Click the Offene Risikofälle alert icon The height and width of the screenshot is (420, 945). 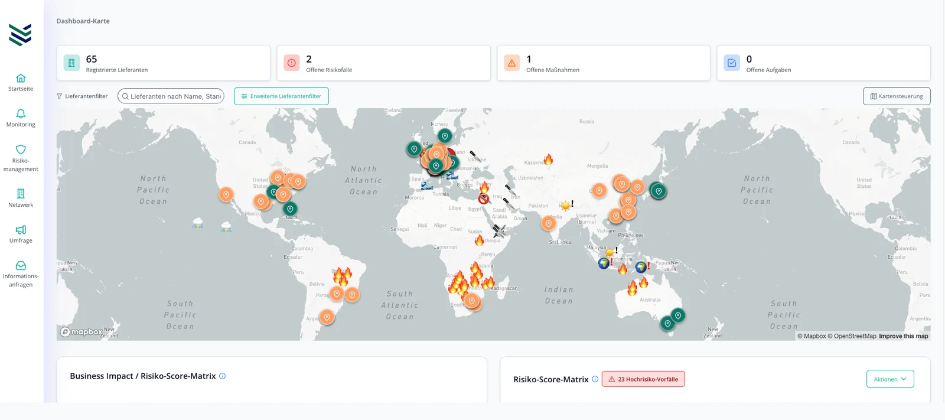click(x=292, y=63)
